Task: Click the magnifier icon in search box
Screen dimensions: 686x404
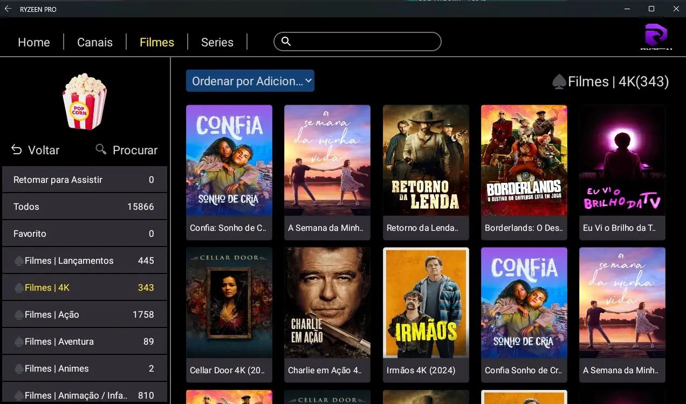Action: [x=286, y=42]
